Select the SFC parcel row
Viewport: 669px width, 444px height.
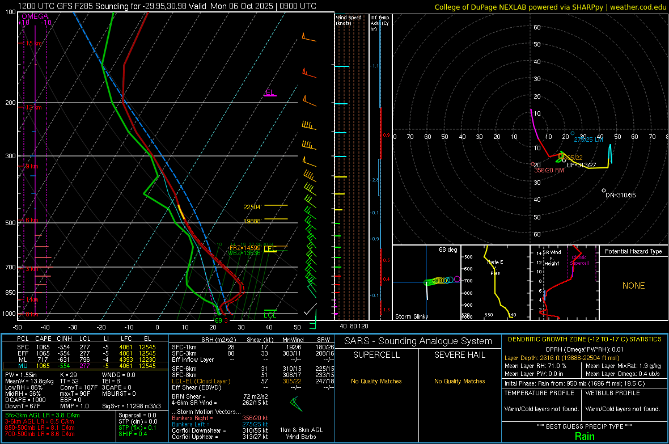(86, 348)
